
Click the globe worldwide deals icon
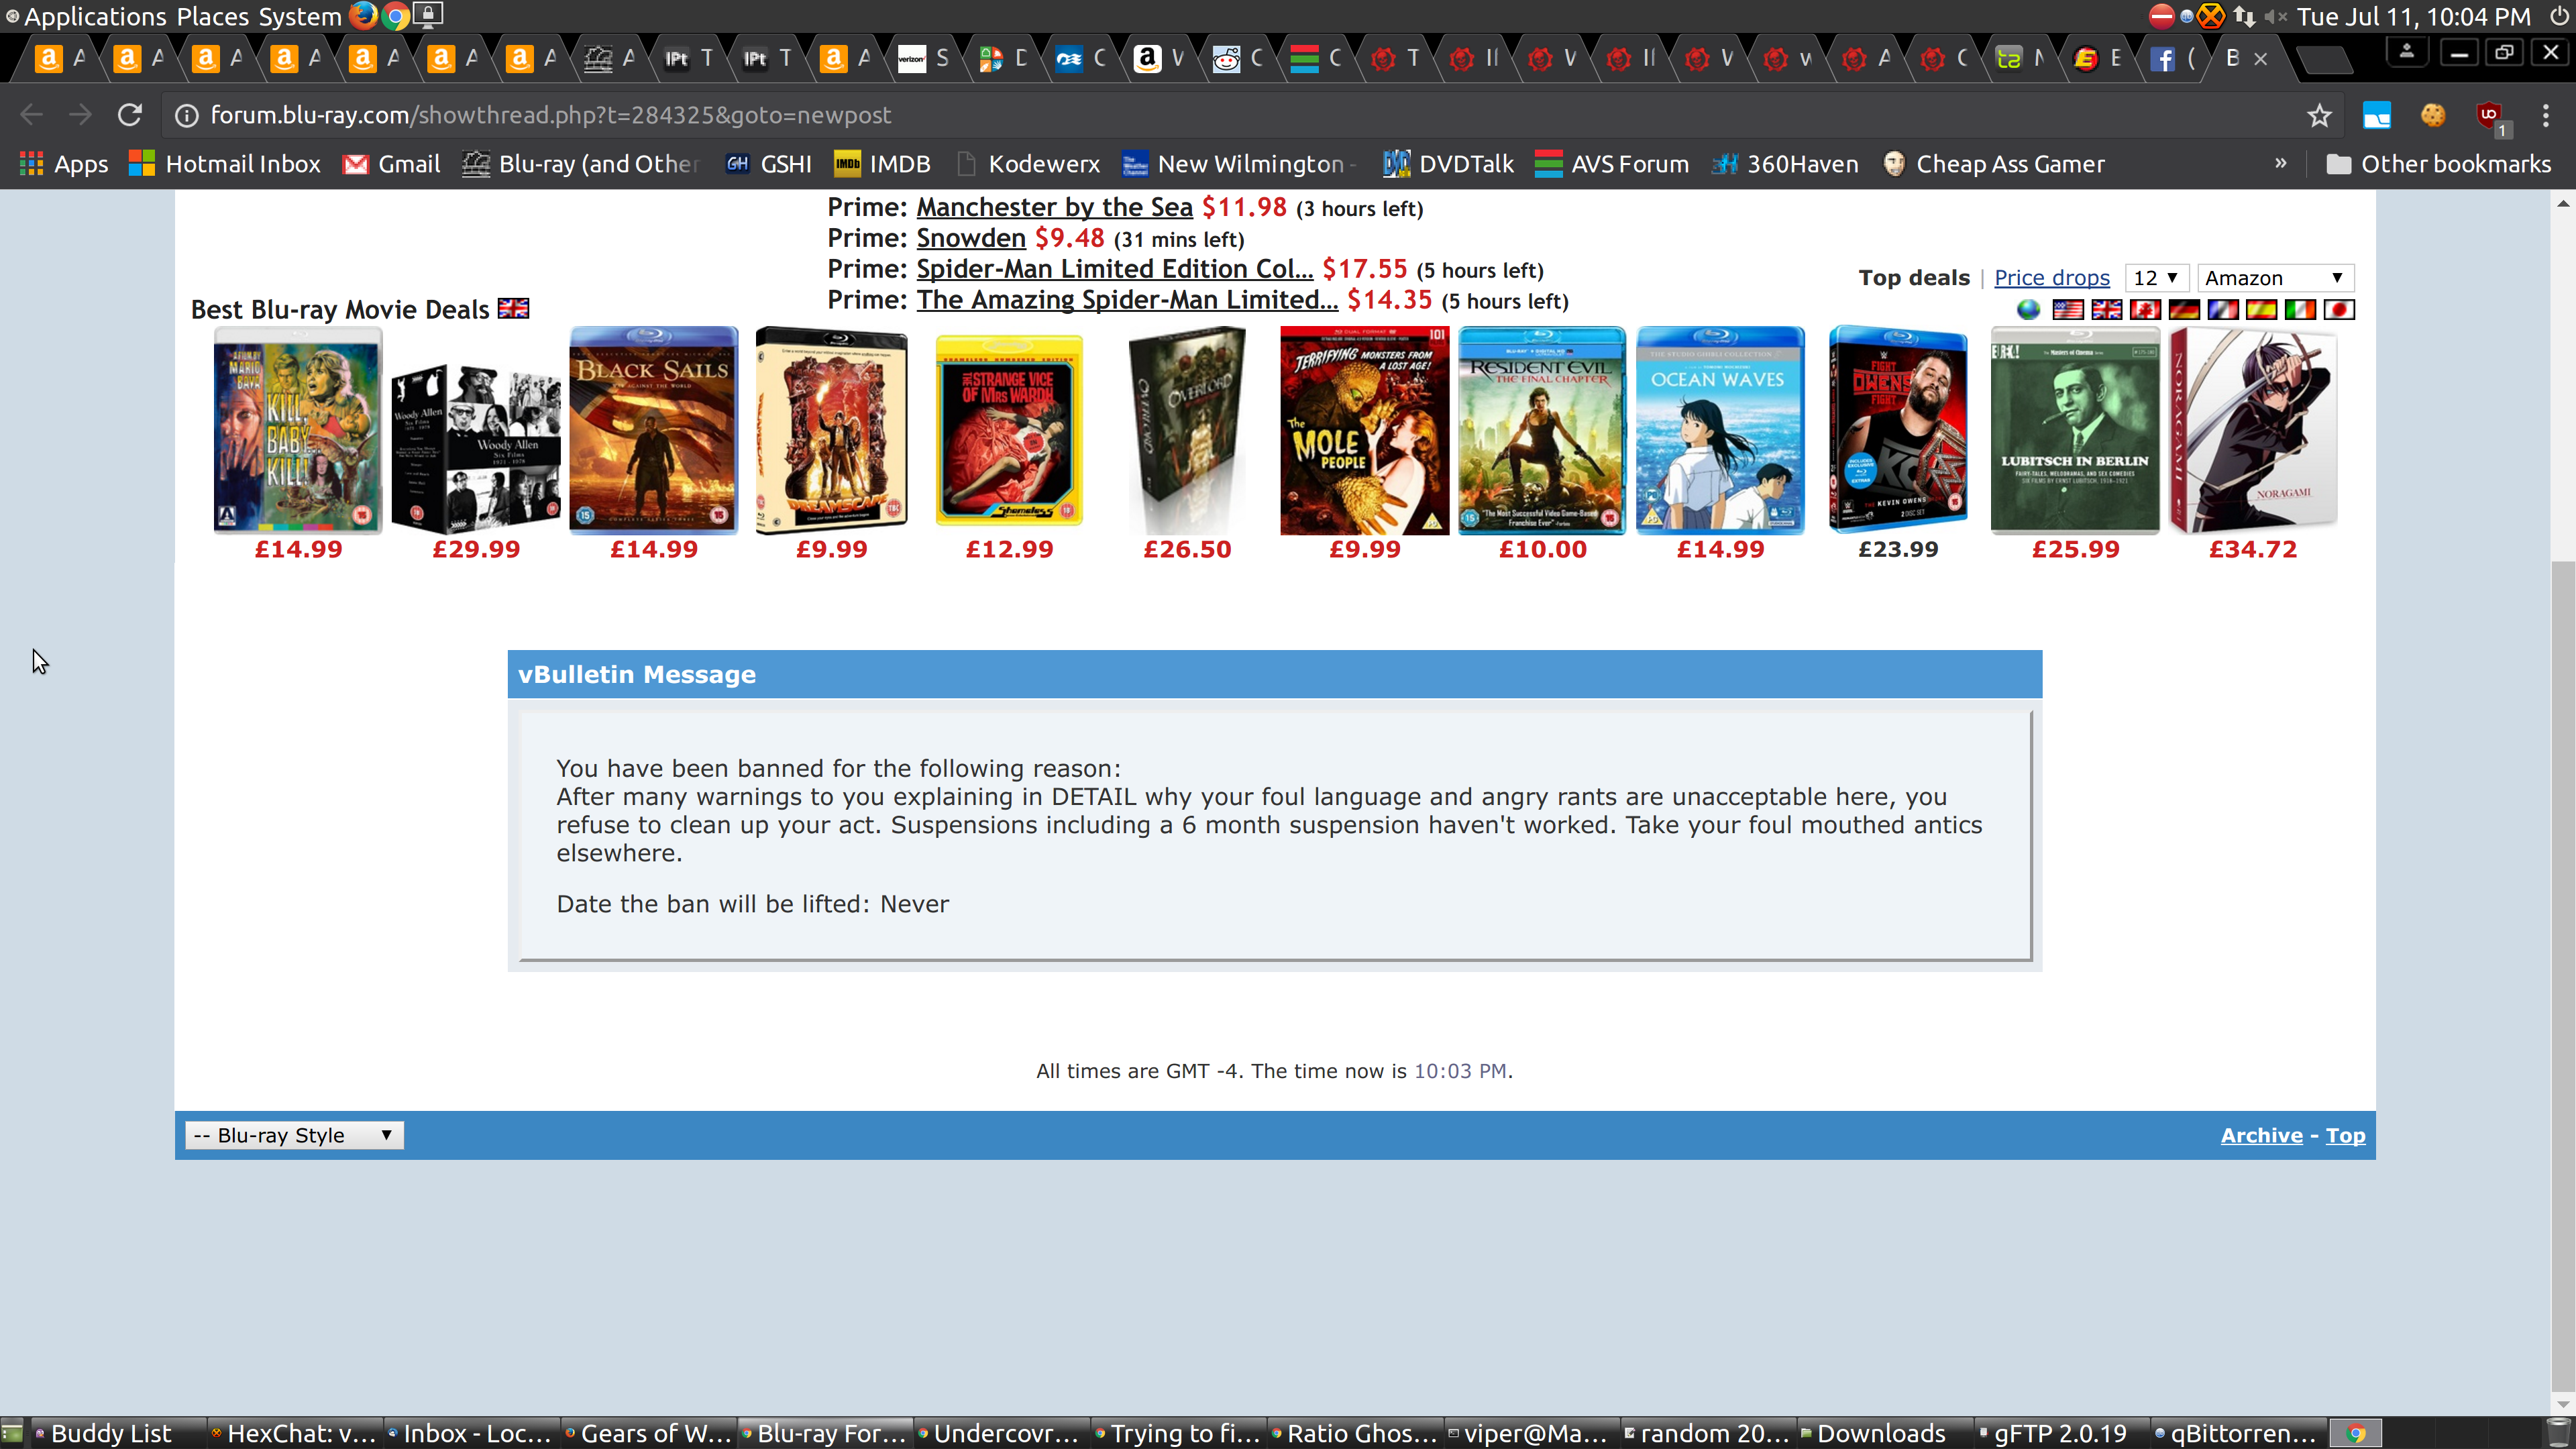point(2028,310)
